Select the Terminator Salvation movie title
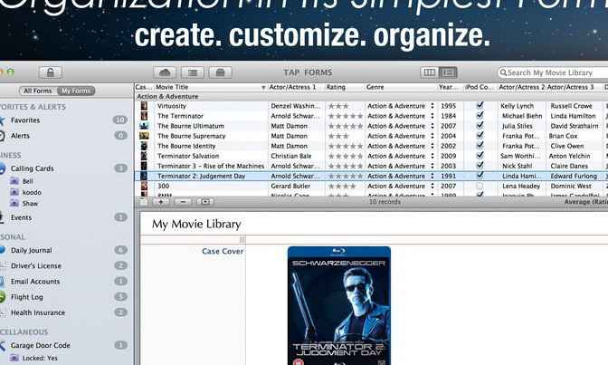 click(x=188, y=156)
